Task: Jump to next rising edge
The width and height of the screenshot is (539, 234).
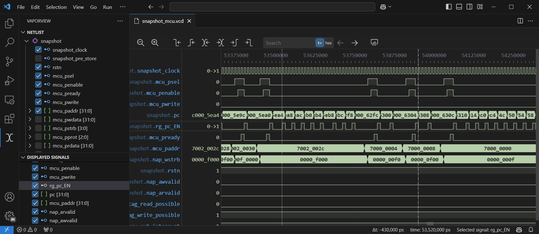Action: pos(234,43)
